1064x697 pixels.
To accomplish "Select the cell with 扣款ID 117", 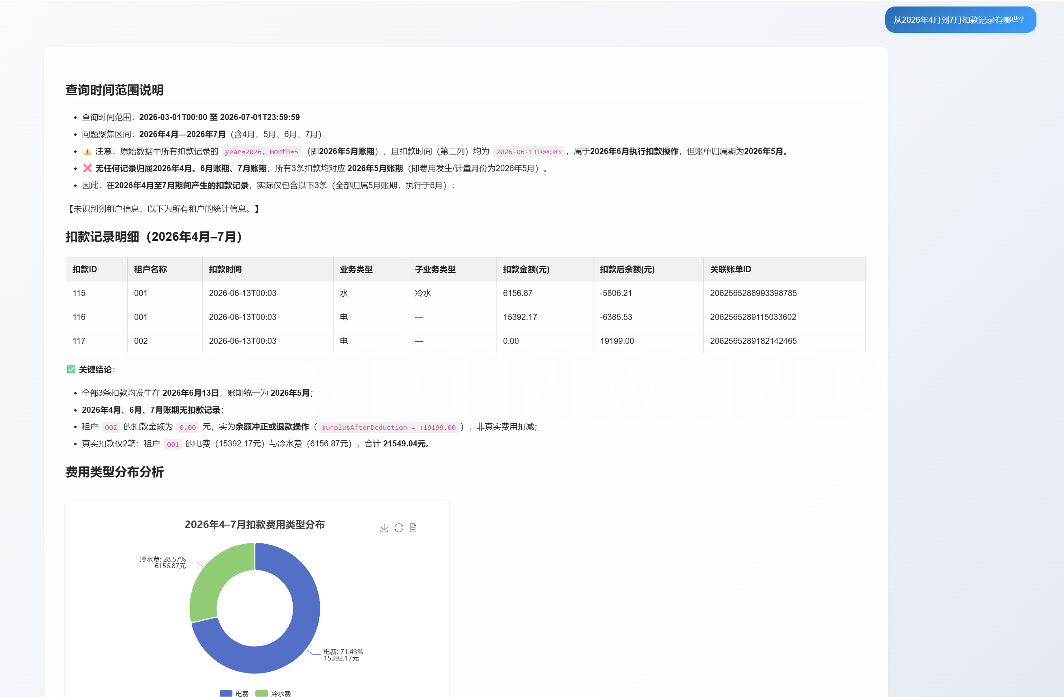I will [96, 341].
